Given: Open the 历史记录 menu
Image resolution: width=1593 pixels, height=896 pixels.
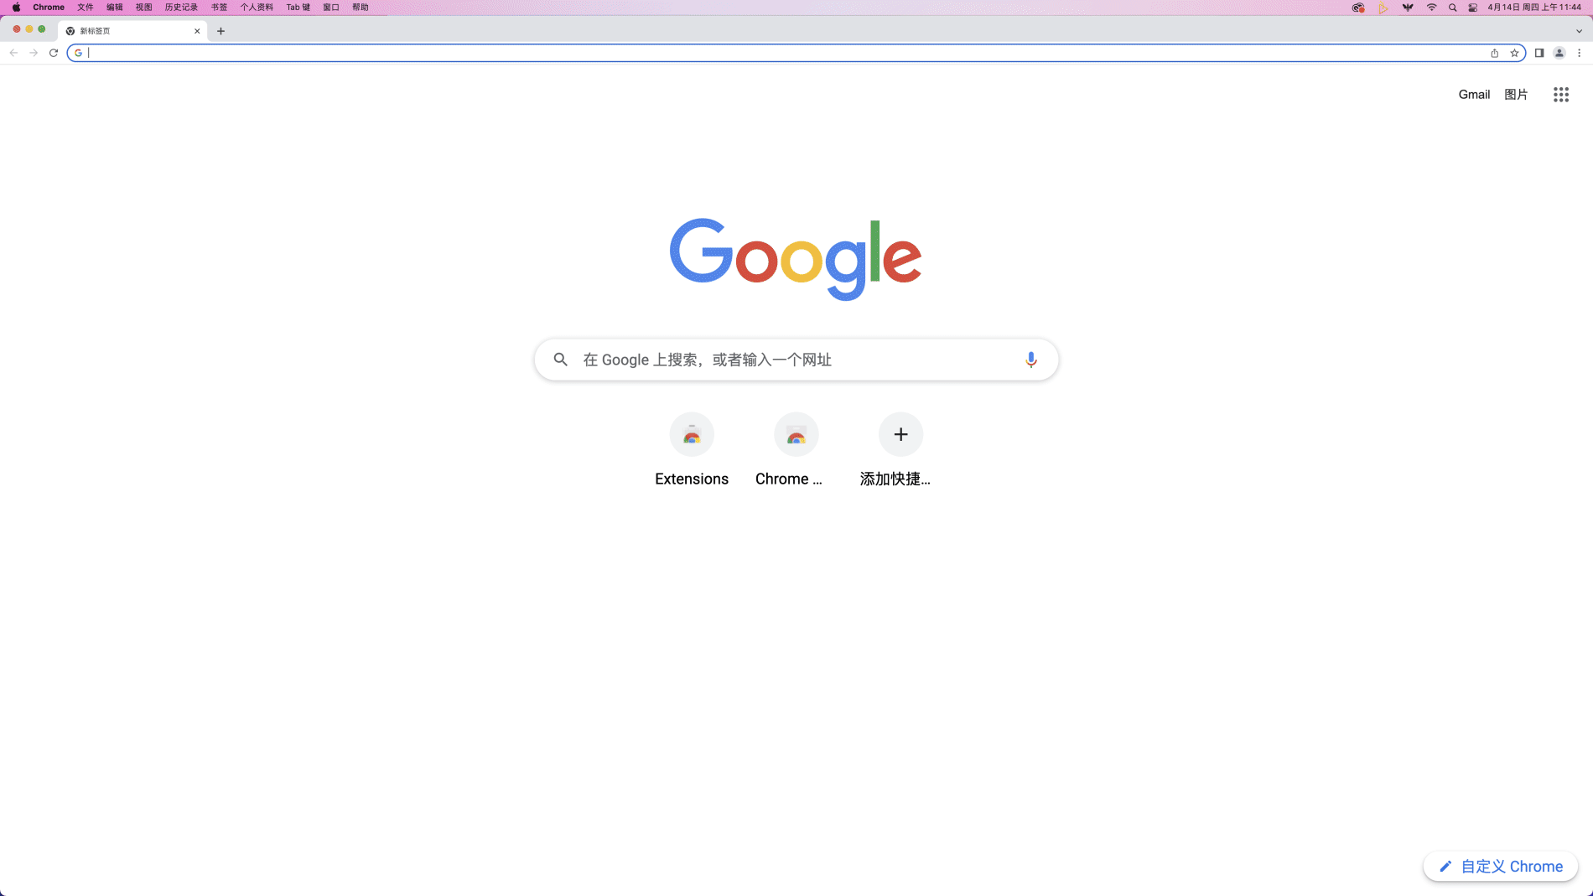Looking at the screenshot, I should point(181,8).
